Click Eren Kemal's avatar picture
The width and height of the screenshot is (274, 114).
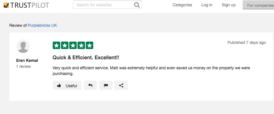[23, 46]
